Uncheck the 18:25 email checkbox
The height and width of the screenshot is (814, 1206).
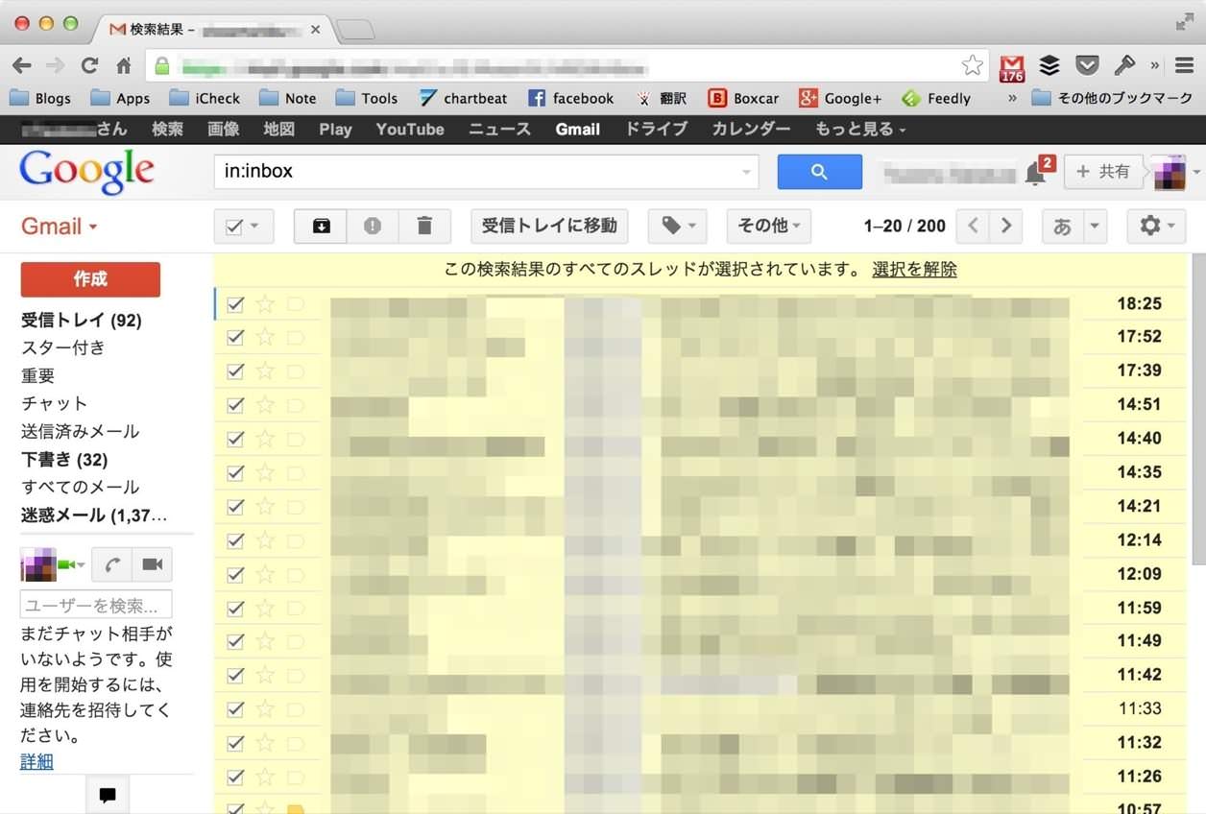(235, 304)
